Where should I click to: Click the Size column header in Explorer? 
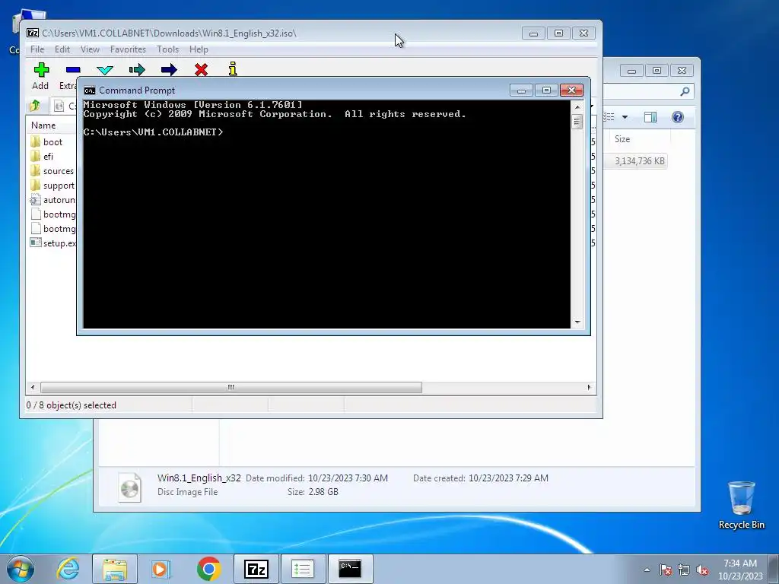tap(622, 139)
